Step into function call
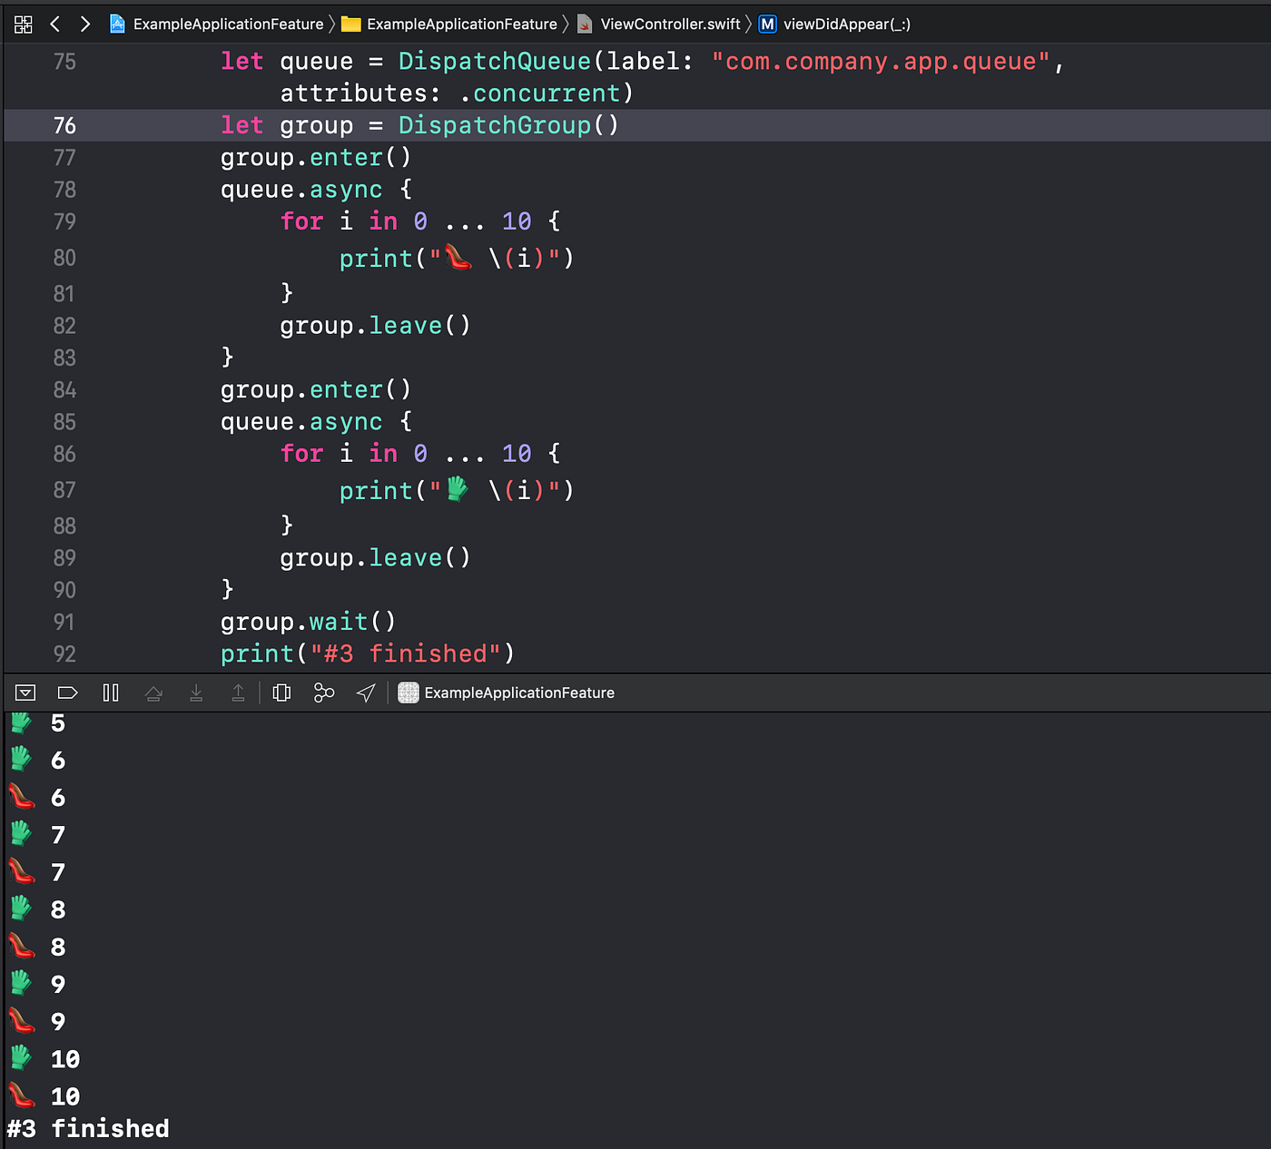Screen dimensions: 1271x1149 (x=196, y=692)
